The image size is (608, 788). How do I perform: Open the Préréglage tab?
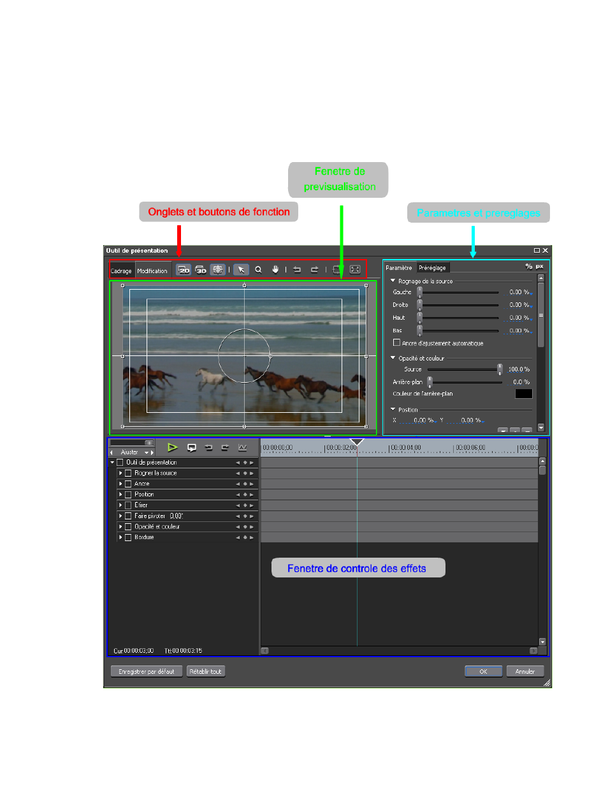(x=433, y=268)
